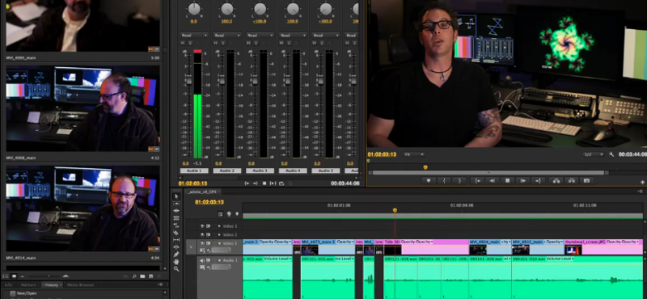This screenshot has width=647, height=299.
Task: Select the MVI_4908_main clip thumbnail
Action: [x=82, y=108]
